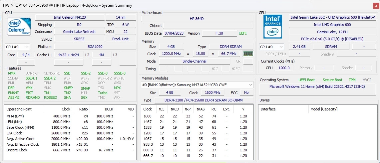This screenshot has width=380, height=163.
Task: Select the Avg. Effective Clock row
Action: coord(70,144)
